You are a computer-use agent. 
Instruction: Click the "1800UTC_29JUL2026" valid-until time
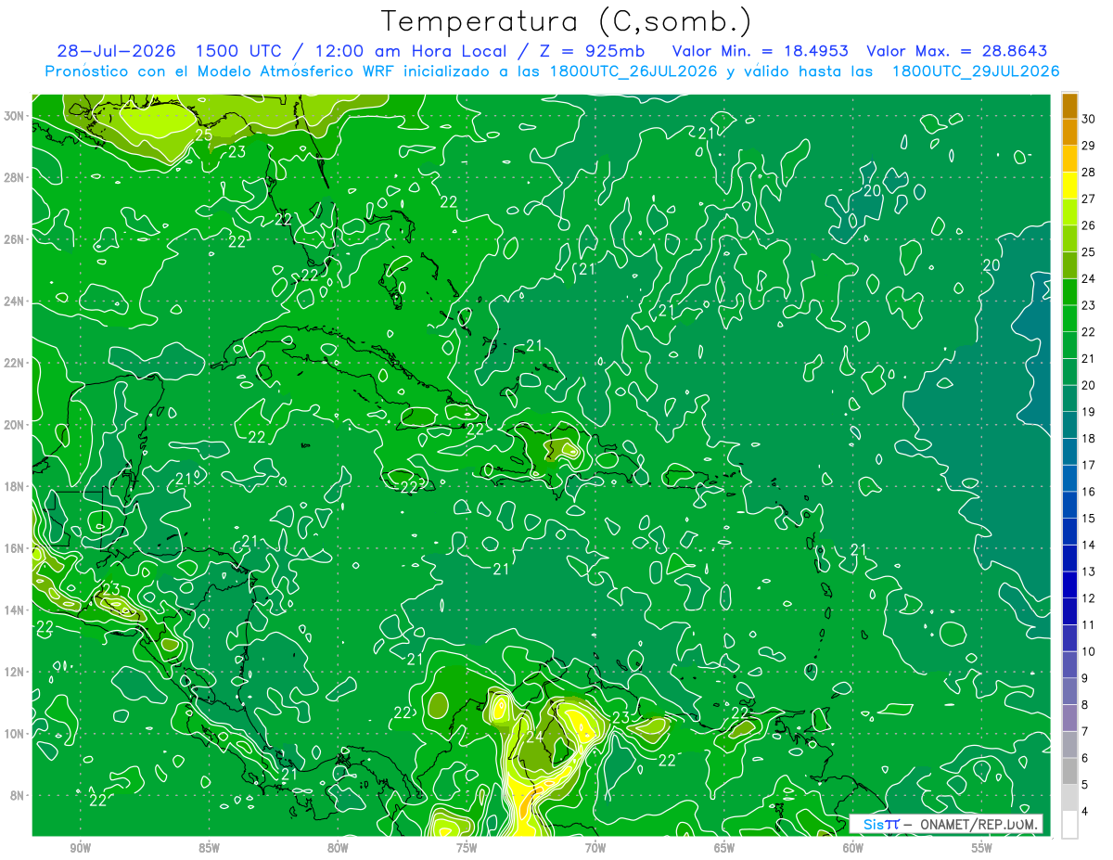click(x=975, y=71)
